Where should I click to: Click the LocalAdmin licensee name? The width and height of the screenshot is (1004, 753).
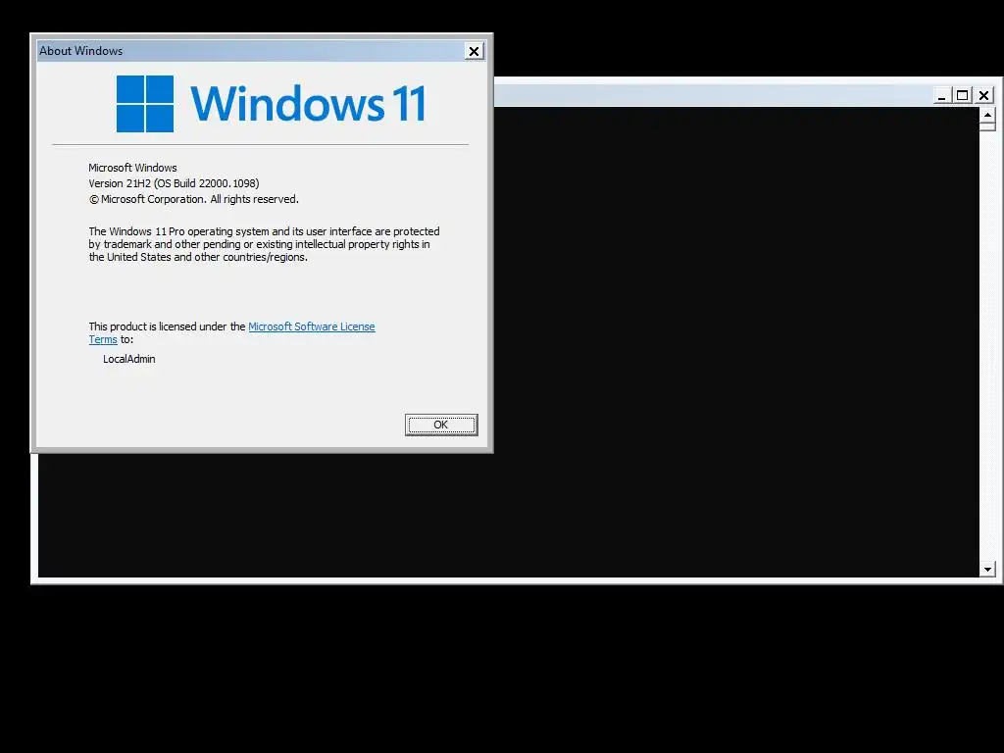[x=128, y=359]
